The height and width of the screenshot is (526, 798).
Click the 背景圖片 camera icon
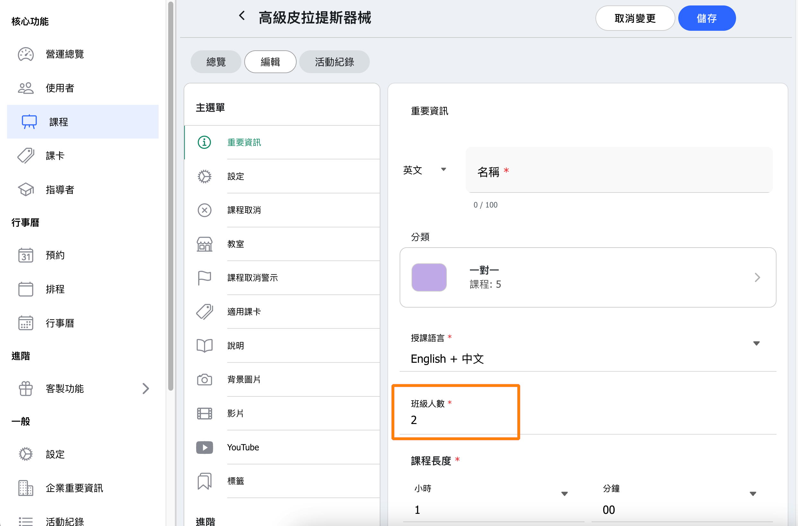tap(204, 379)
